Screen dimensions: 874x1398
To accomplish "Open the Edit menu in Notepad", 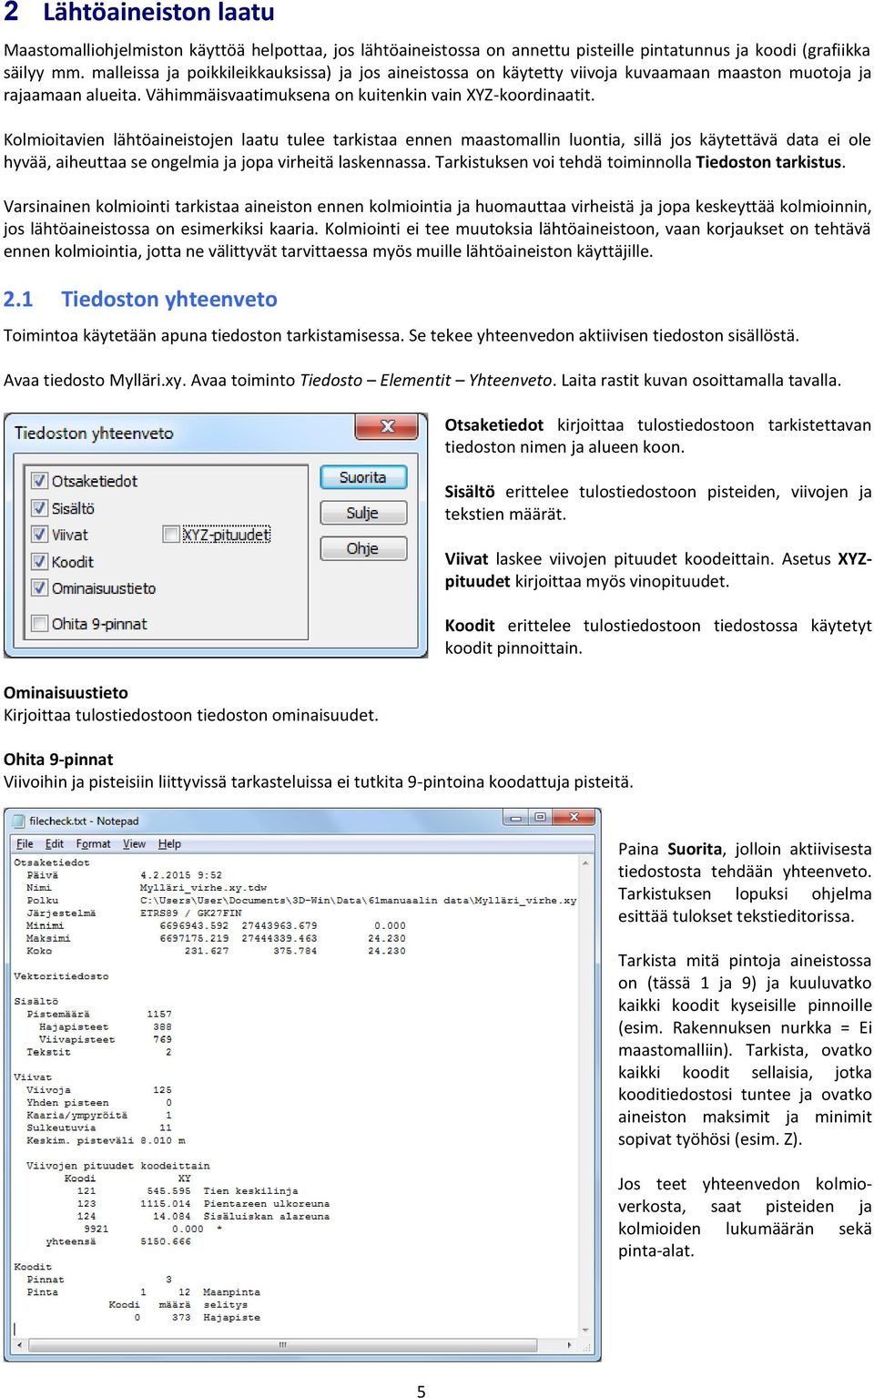I will pyautogui.click(x=55, y=844).
